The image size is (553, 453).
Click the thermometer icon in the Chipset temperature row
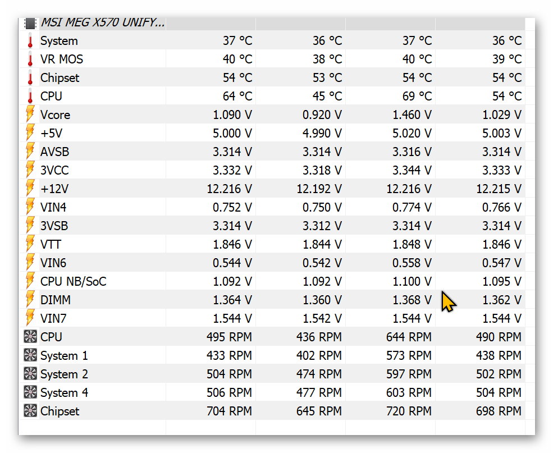[30, 77]
